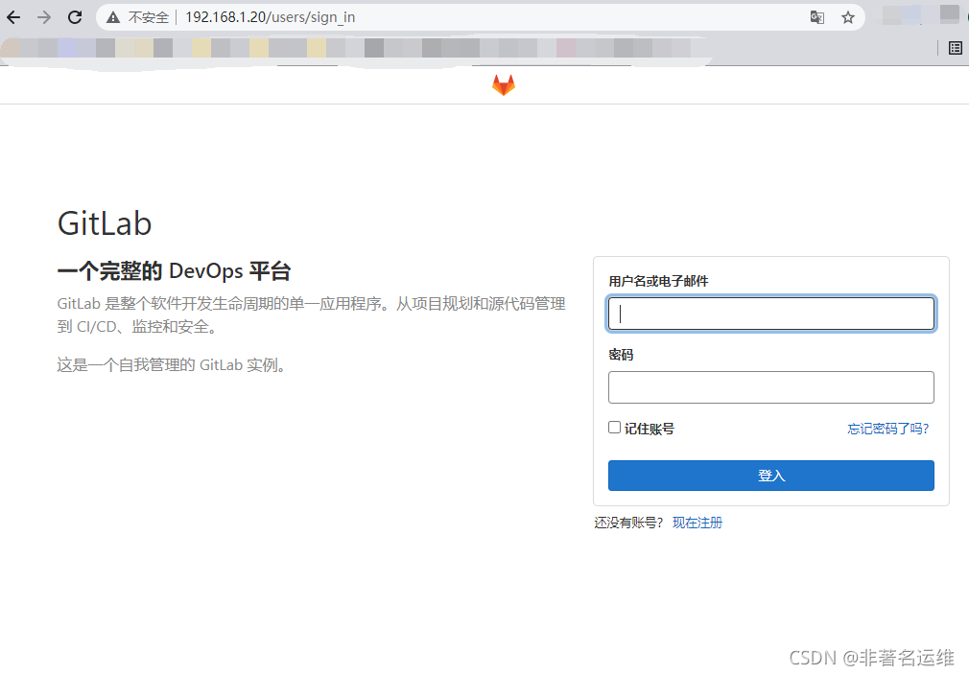Click the 这是一个自我管理的 GitLab 实例。 text
Image resolution: width=969 pixels, height=675 pixels.
[x=173, y=365]
